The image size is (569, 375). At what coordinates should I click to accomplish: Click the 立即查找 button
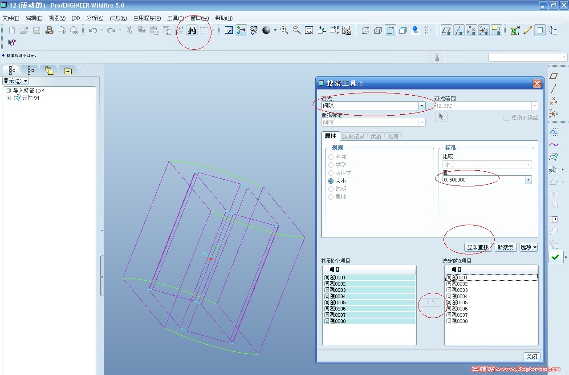478,247
